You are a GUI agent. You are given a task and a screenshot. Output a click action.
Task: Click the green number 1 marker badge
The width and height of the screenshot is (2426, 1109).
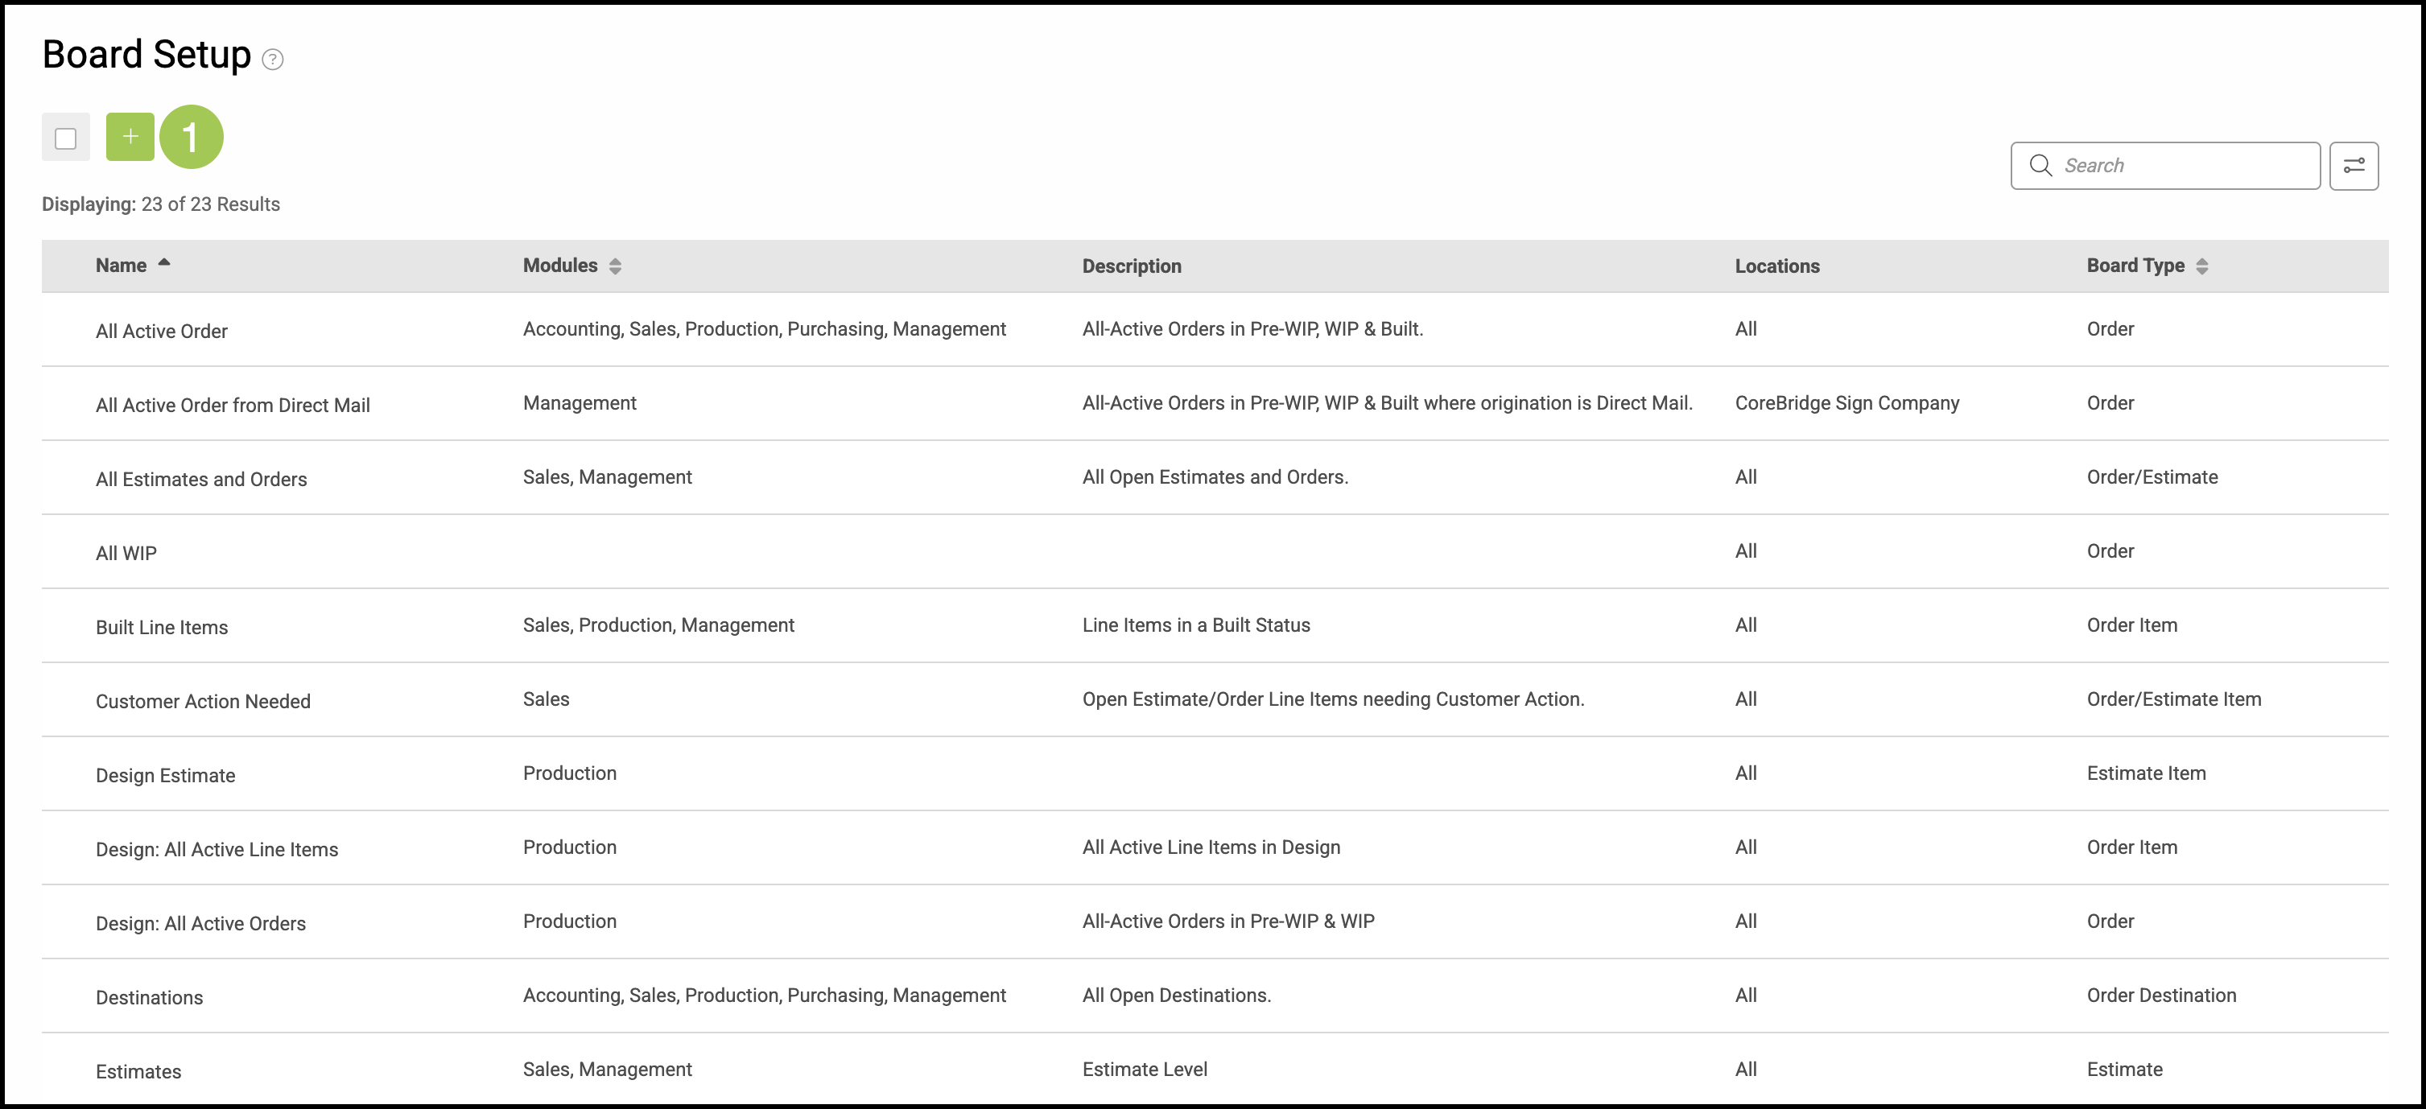point(192,138)
